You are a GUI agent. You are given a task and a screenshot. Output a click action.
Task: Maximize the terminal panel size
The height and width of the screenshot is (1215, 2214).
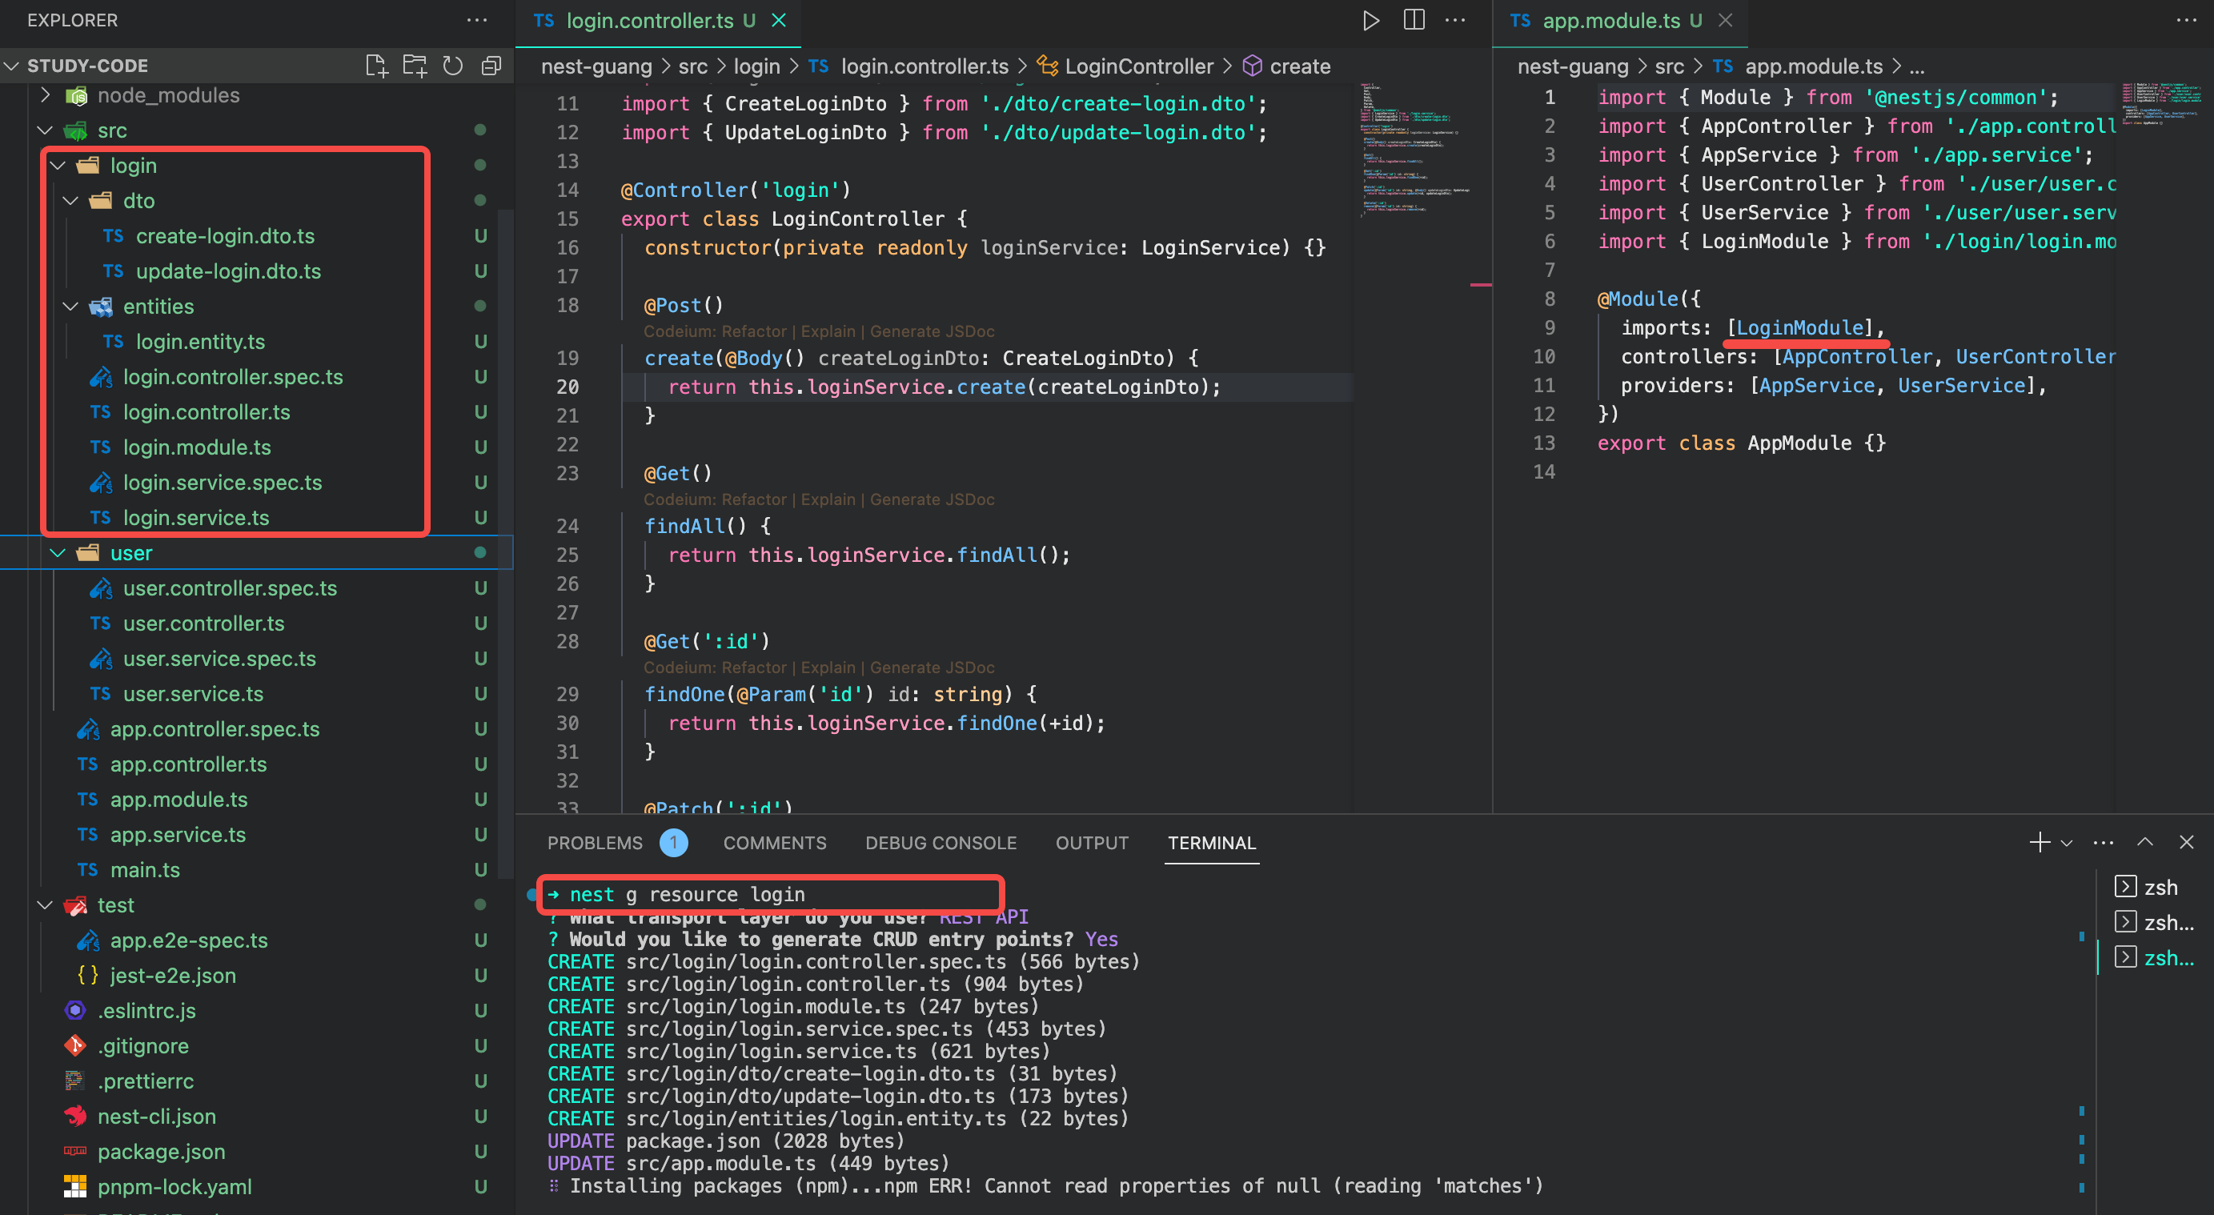coord(2145,843)
